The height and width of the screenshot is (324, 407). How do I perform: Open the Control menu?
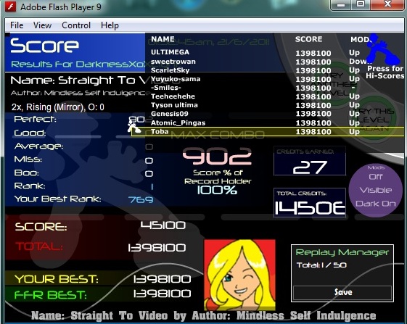pos(76,25)
